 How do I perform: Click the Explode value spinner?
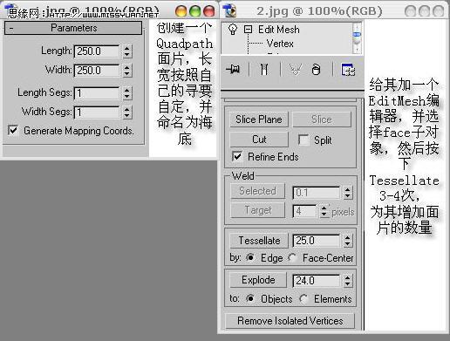click(347, 281)
